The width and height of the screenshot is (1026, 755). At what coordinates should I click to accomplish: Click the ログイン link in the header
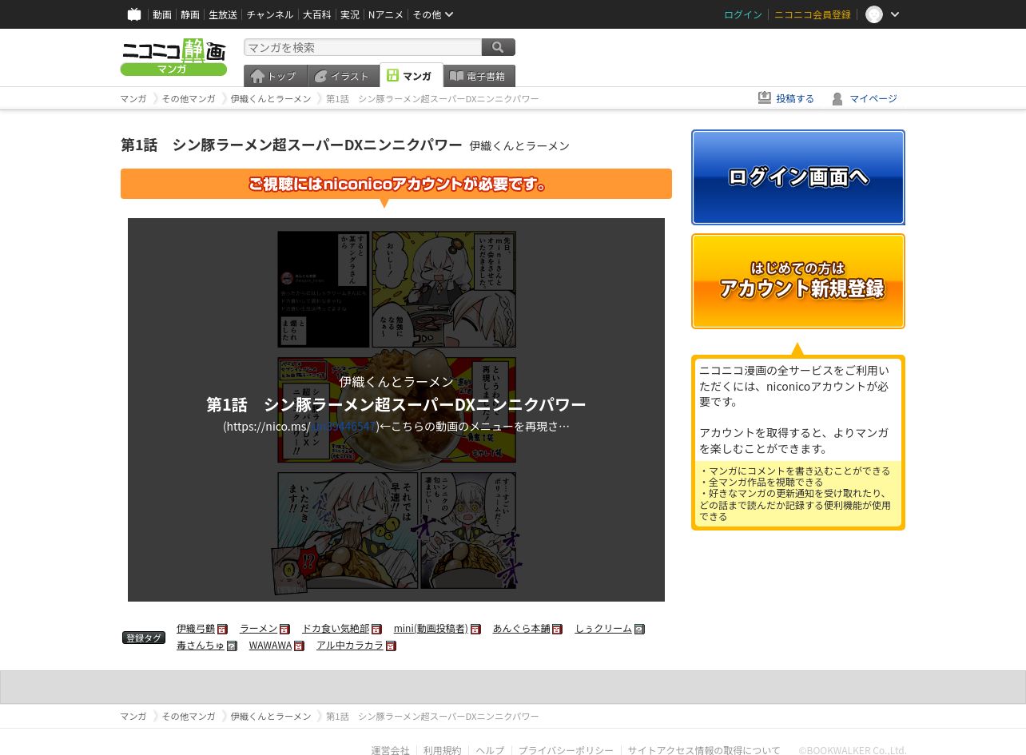743,14
